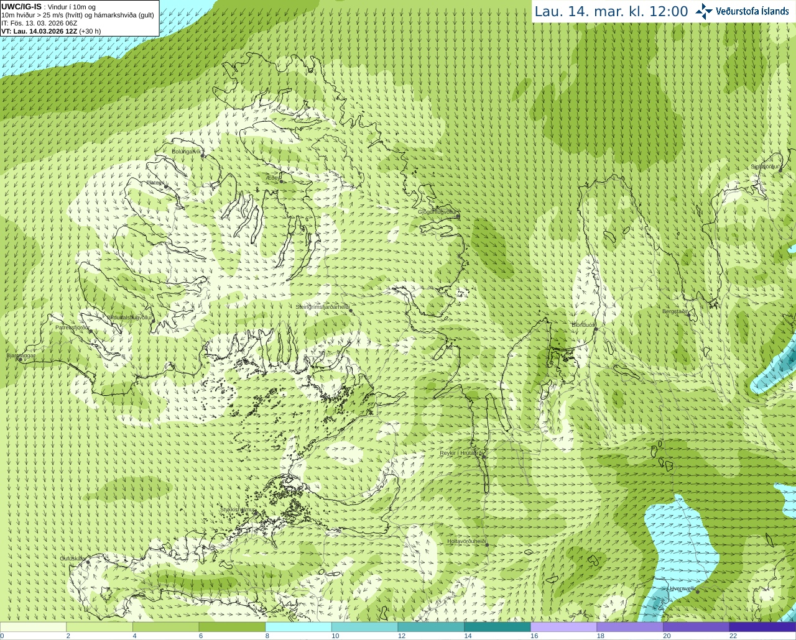
Task: Select the 20–22 m/s violet legend swatch
Action: point(696,627)
